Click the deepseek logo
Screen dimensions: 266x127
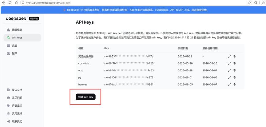16,18
